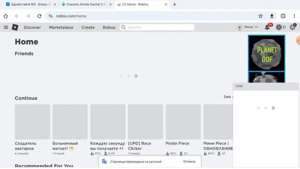Open the Robux menu item
Image resolution: width=300 pixels, height=169 pixels.
tap(109, 27)
